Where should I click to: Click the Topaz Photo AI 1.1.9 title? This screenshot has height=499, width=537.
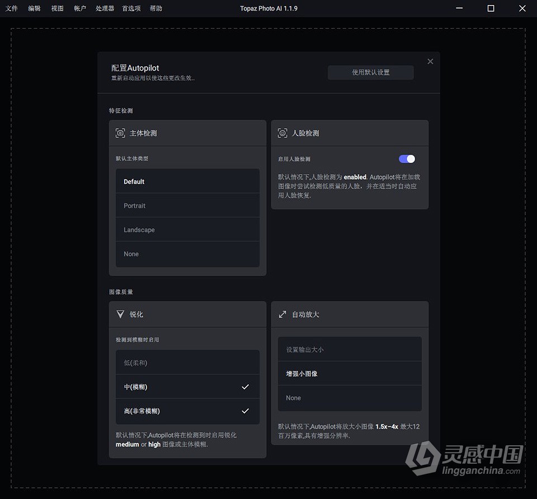click(x=268, y=8)
